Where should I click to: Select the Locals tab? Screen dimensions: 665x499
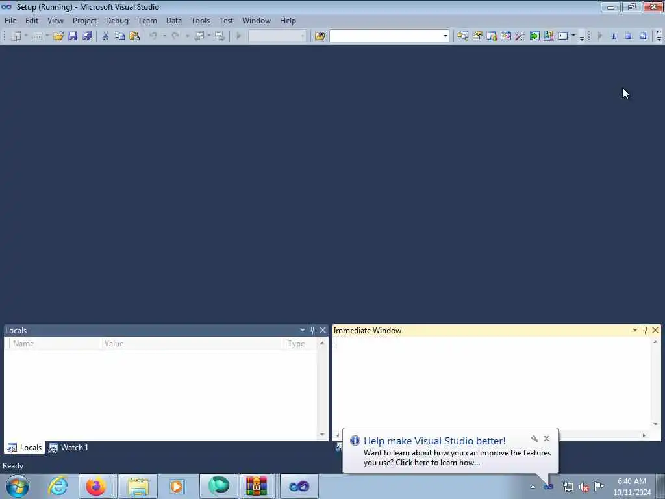25,448
